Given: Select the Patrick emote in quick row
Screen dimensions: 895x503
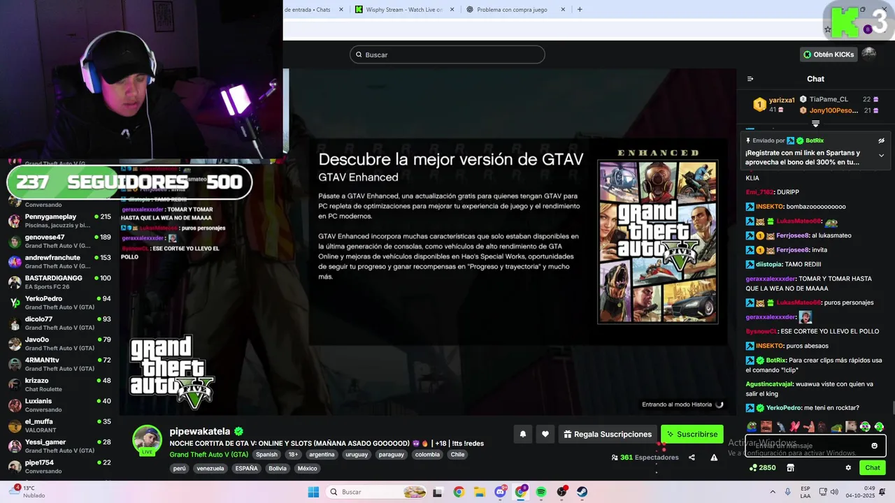Looking at the screenshot, I should tap(808, 426).
